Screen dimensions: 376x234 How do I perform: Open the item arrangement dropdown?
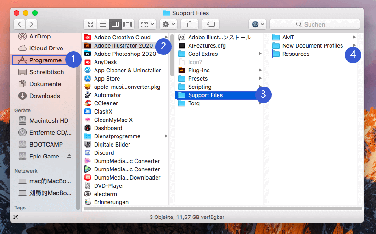[x=147, y=24]
